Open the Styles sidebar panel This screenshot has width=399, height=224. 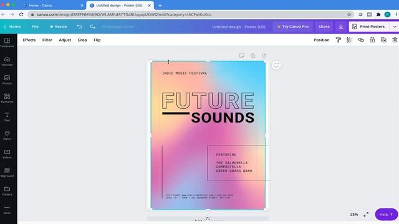tap(7, 136)
